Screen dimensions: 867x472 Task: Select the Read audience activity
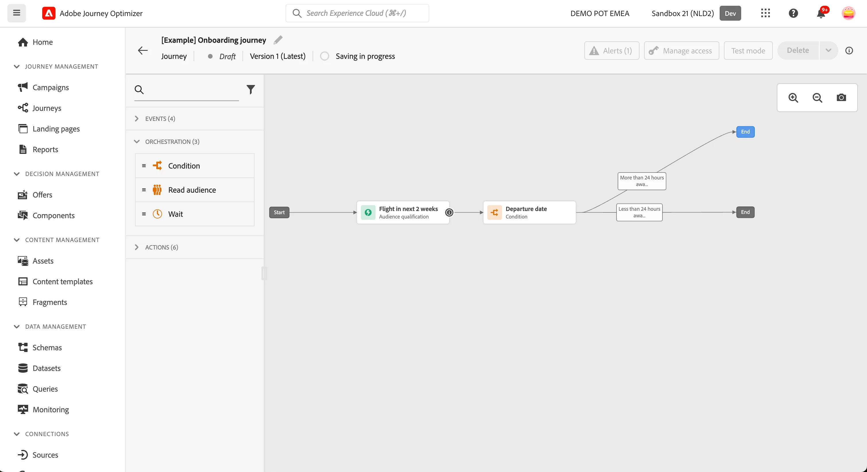coord(194,190)
